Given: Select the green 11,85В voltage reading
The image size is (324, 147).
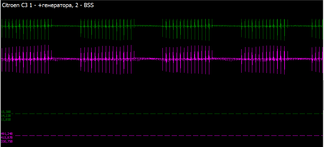Looking at the screenshot, I should pos(6,119).
